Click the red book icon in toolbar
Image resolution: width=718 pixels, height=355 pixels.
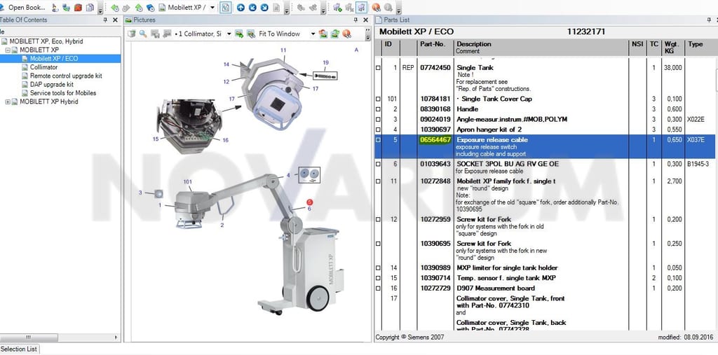[78, 8]
